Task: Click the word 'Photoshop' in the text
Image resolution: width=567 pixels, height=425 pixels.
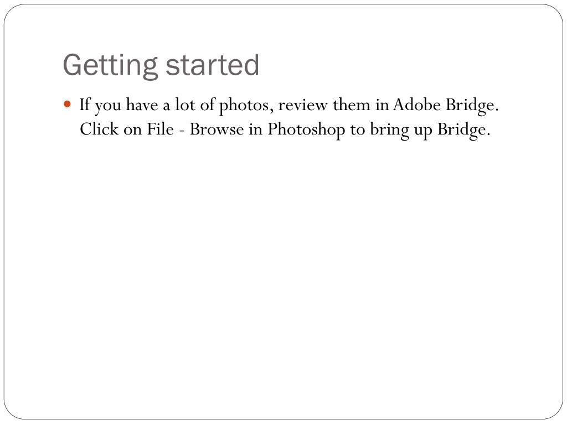Action: [x=306, y=130]
